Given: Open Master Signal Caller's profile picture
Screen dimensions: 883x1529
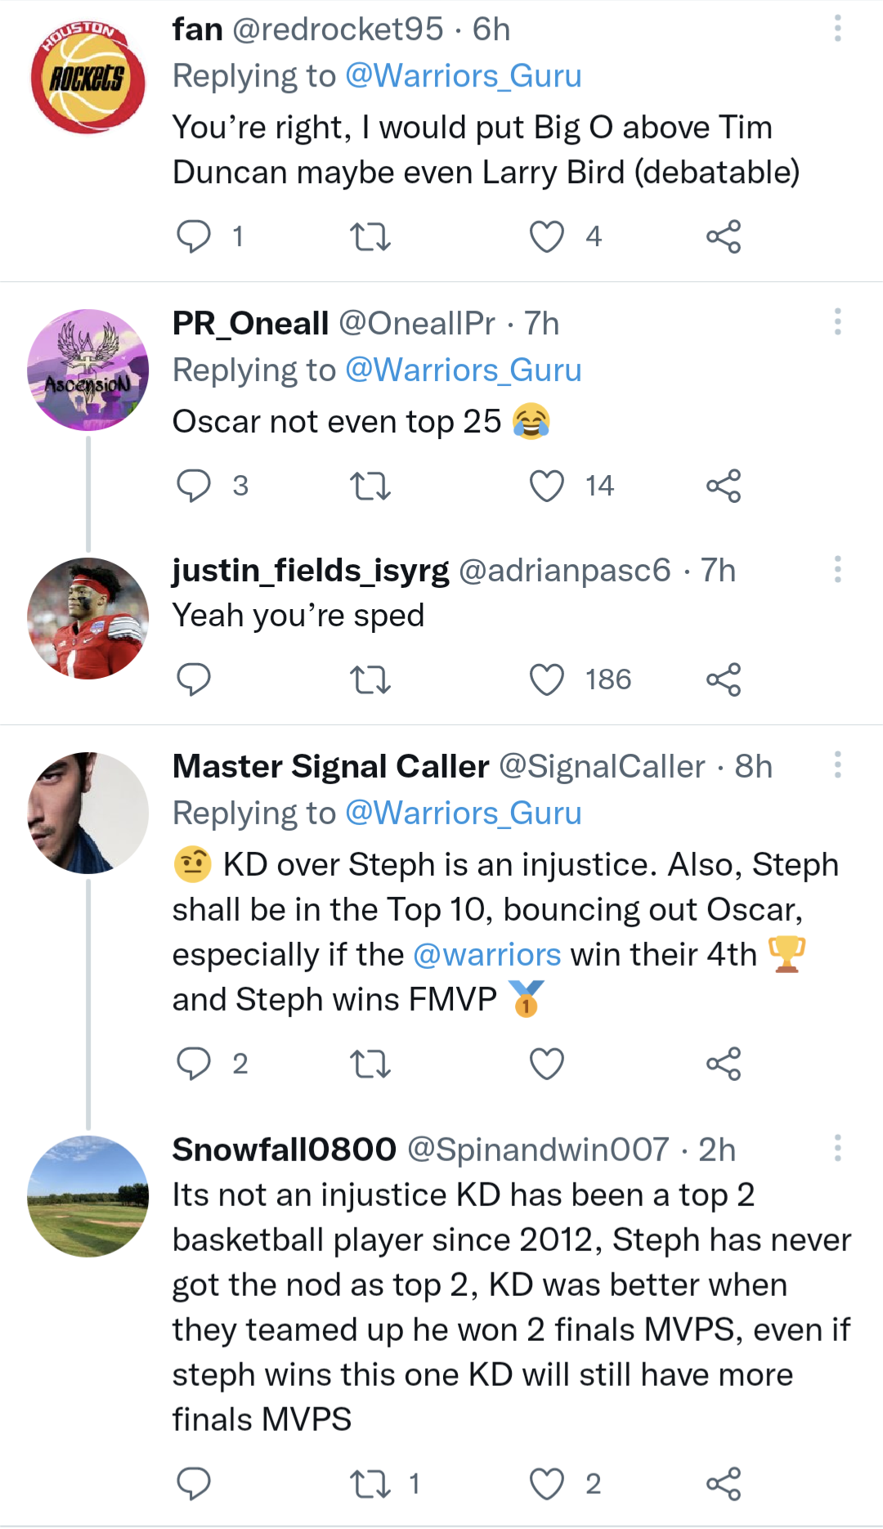Looking at the screenshot, I should [87, 813].
